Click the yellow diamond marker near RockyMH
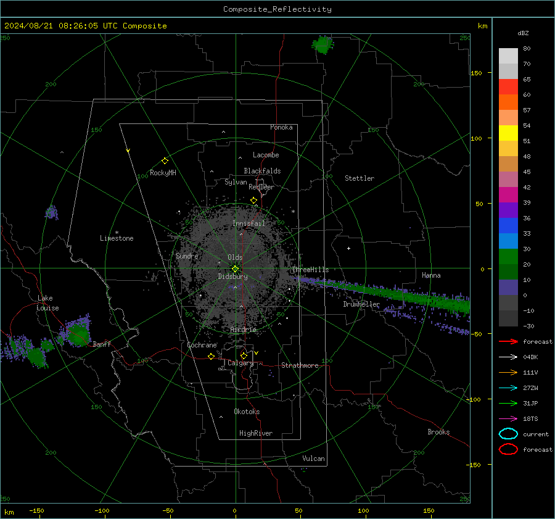The height and width of the screenshot is (519, 555). point(165,161)
